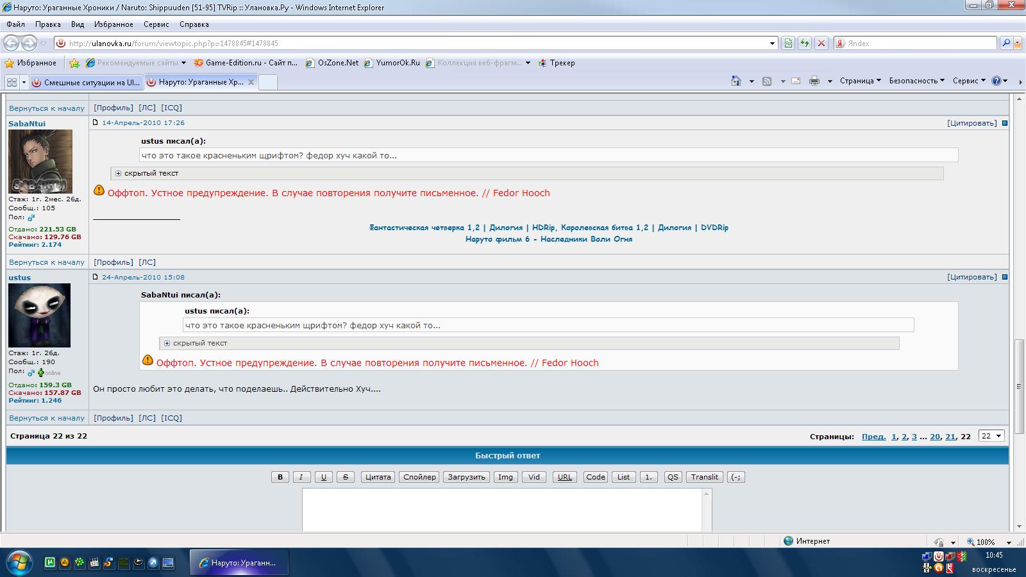1026x577 pixels.
Task: Open the Yandex search provider icon
Action: click(839, 43)
